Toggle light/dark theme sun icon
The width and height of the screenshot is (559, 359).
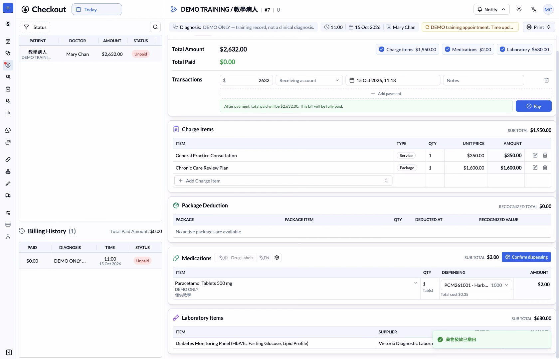(x=519, y=9)
